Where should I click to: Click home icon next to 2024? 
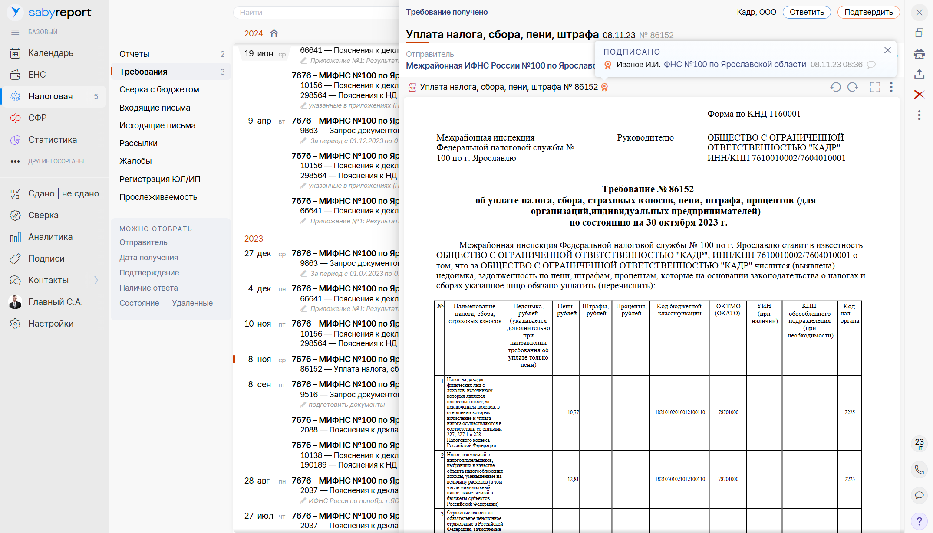274,33
